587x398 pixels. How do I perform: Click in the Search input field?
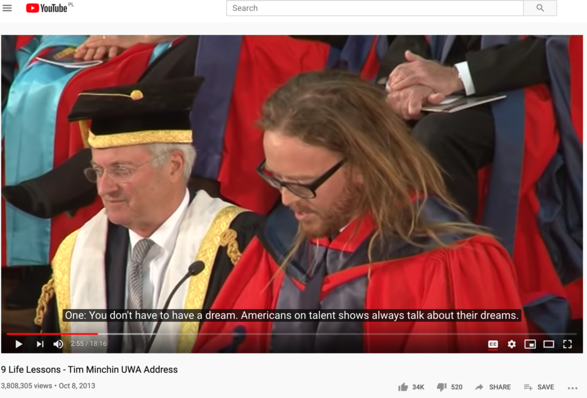pyautogui.click(x=375, y=8)
